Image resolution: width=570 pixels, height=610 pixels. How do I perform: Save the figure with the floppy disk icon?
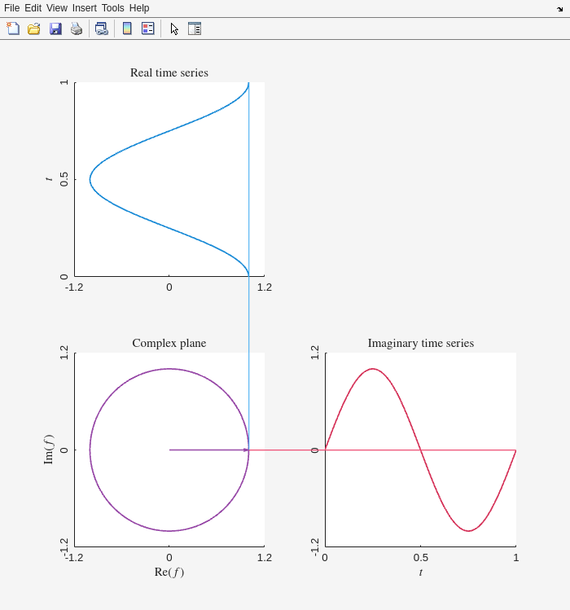click(x=55, y=29)
